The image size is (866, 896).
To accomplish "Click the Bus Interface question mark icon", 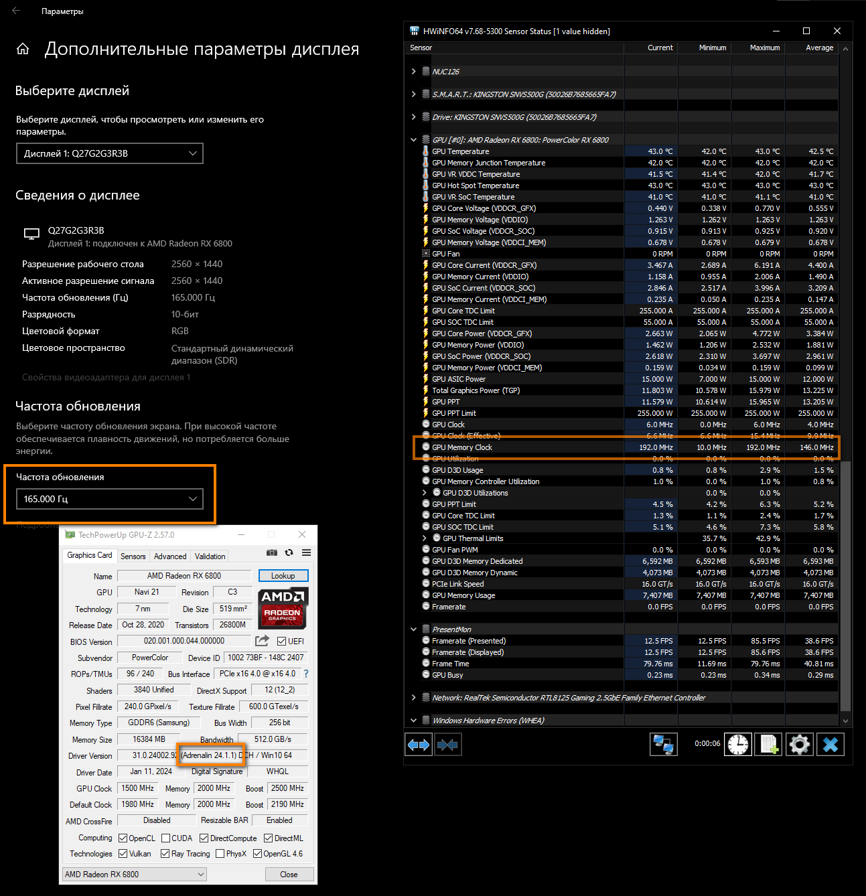I will tap(306, 674).
